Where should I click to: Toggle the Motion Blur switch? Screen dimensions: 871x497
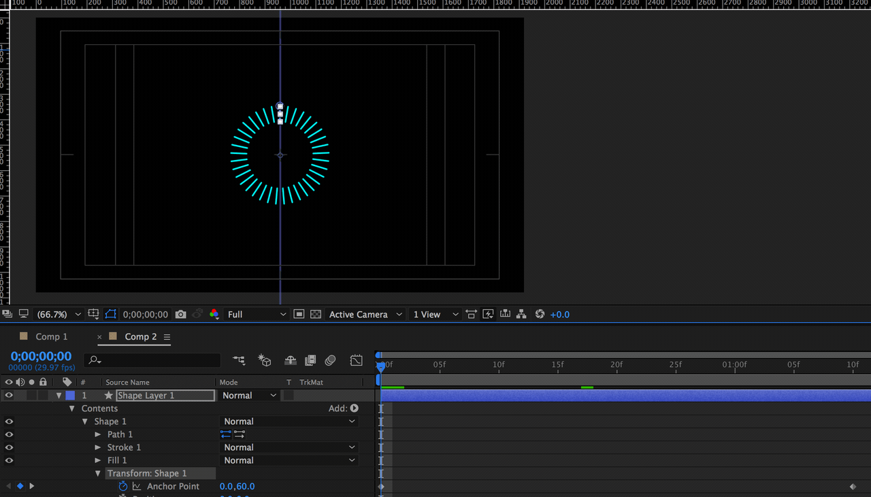point(331,360)
